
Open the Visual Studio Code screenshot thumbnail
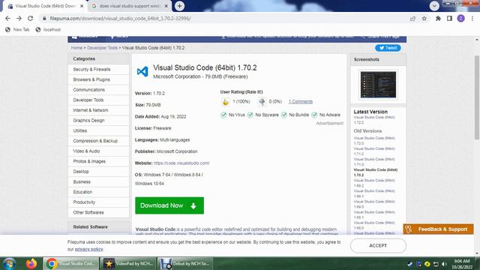coord(378,85)
